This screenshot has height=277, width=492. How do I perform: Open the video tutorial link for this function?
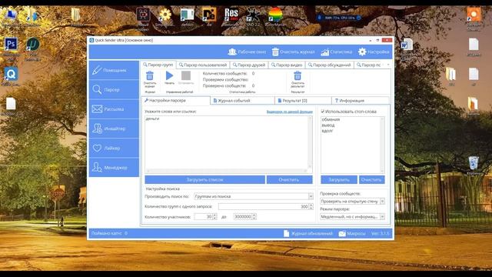point(289,112)
